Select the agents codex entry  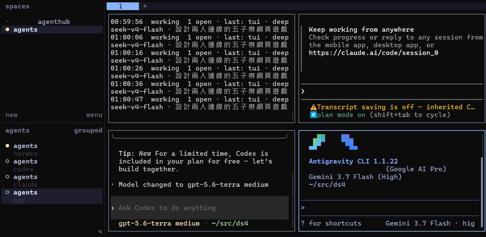pos(52,165)
